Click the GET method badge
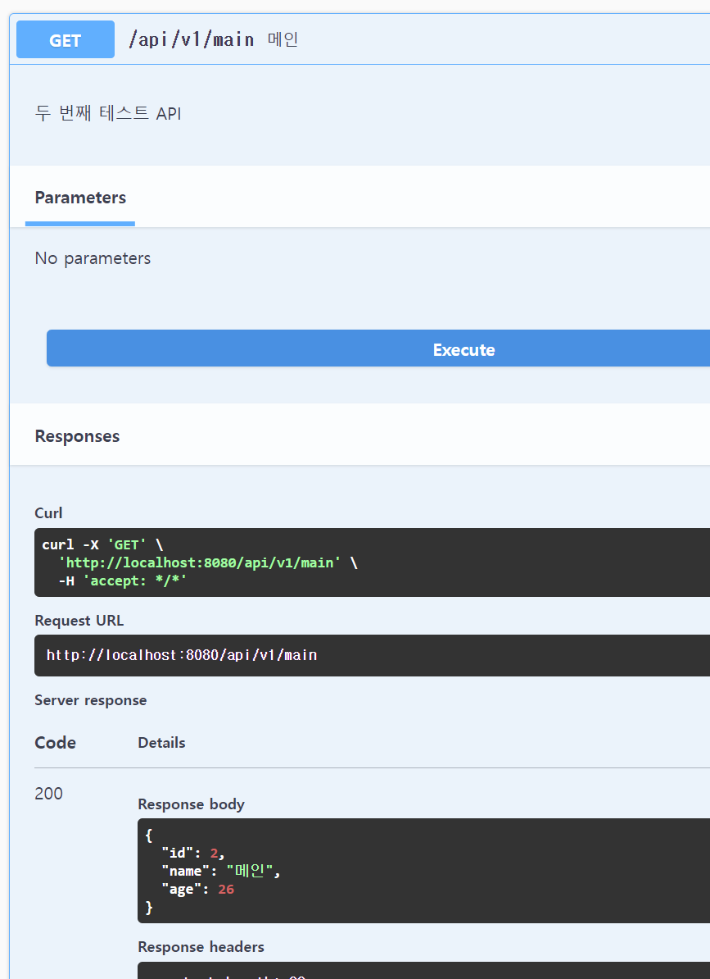Image resolution: width=710 pixels, height=979 pixels. coord(66,39)
